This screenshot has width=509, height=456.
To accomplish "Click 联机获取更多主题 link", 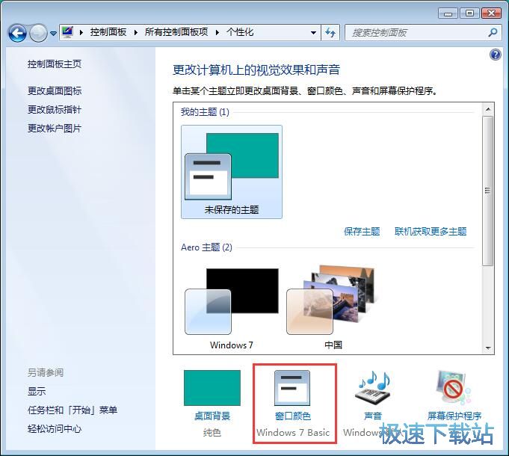I will 431,232.
